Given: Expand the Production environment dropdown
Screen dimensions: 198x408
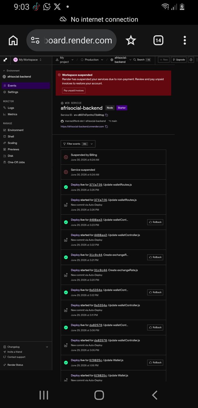Looking at the screenshot, I should [92, 60].
